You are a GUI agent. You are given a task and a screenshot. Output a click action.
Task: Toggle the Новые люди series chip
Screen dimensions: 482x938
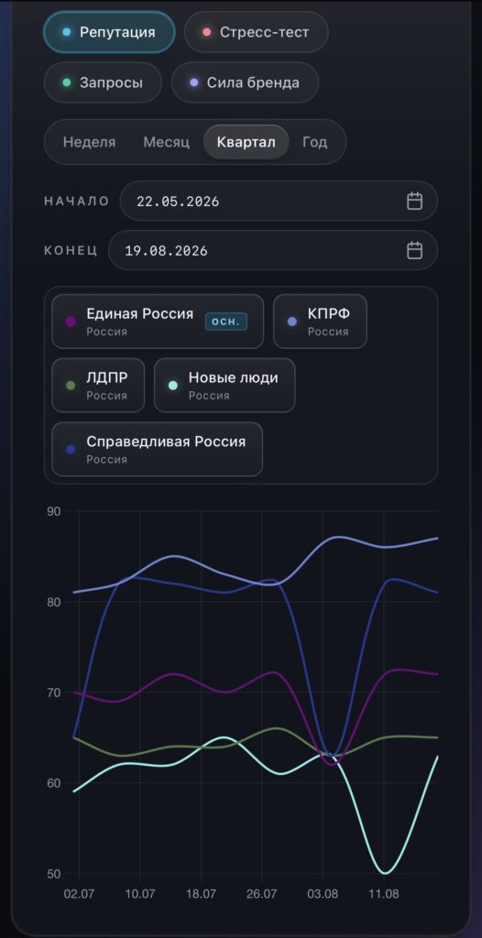pyautogui.click(x=225, y=386)
